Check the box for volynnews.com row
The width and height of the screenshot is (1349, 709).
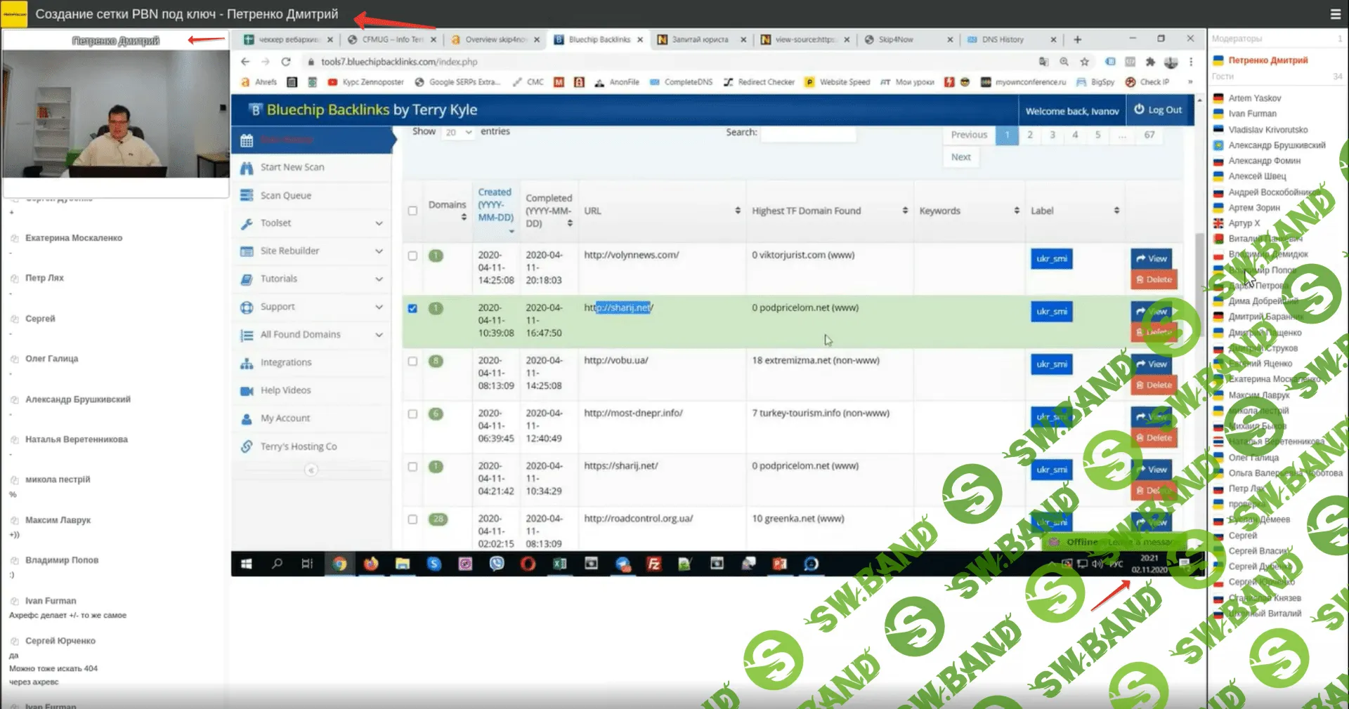pyautogui.click(x=412, y=256)
